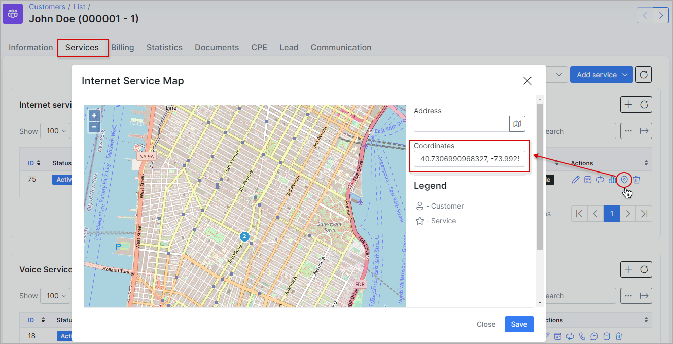Click the trash icon for internet service 75
This screenshot has width=673, height=344.
[637, 180]
